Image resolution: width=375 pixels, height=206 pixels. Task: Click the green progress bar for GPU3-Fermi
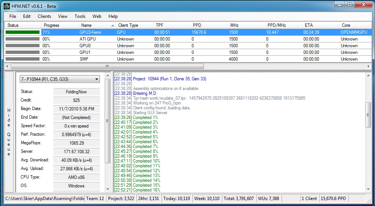point(22,32)
